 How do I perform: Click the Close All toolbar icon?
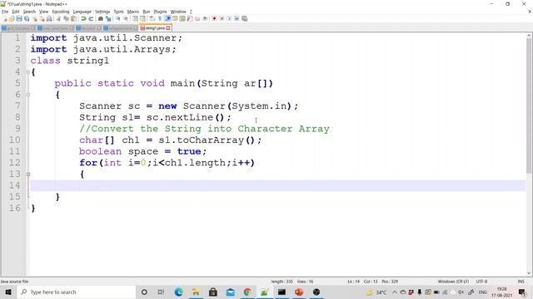pos(42,18)
